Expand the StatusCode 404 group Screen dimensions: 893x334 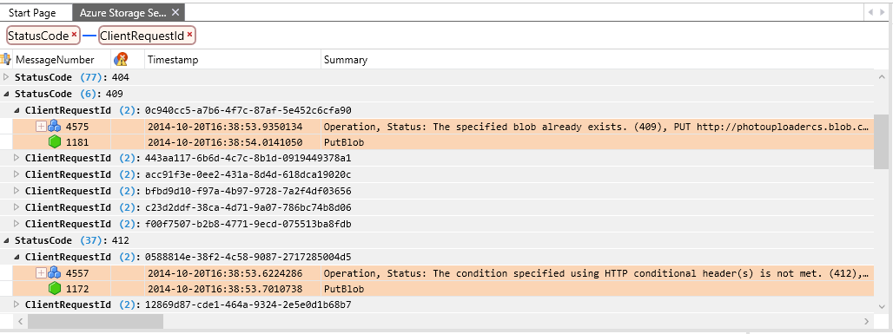(x=6, y=77)
